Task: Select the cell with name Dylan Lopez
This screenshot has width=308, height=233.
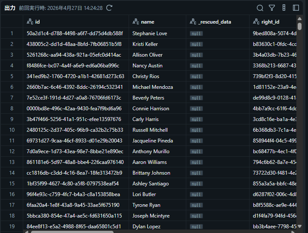Action: click(x=157, y=226)
